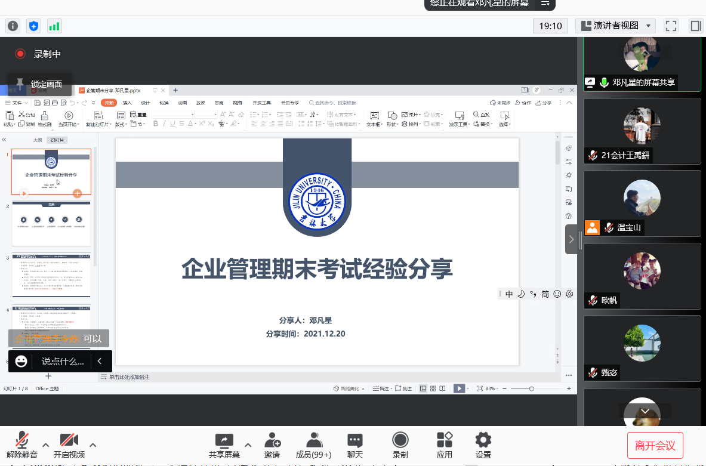Open the meeting info icon
706x466 pixels.
point(13,26)
